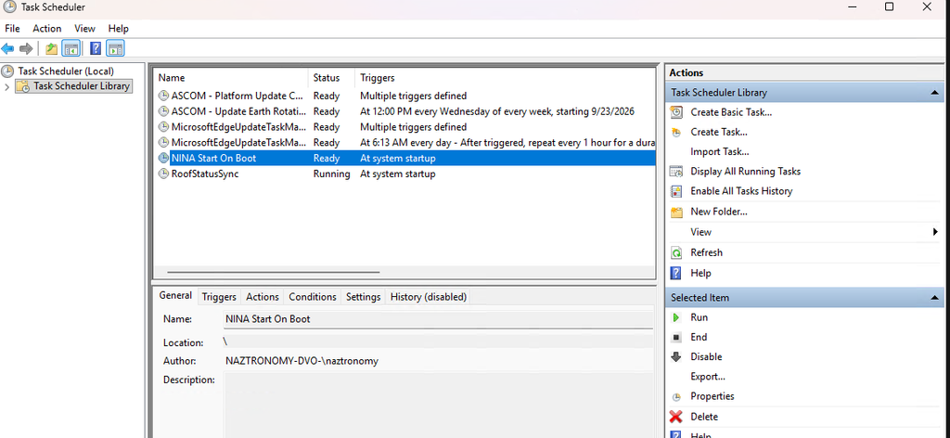
Task: Toggle the Show/Hide Action Pane icon
Action: (115, 48)
